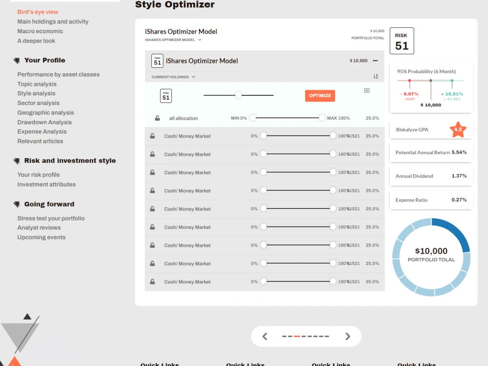Click the + 15.51% upside value

(452, 94)
